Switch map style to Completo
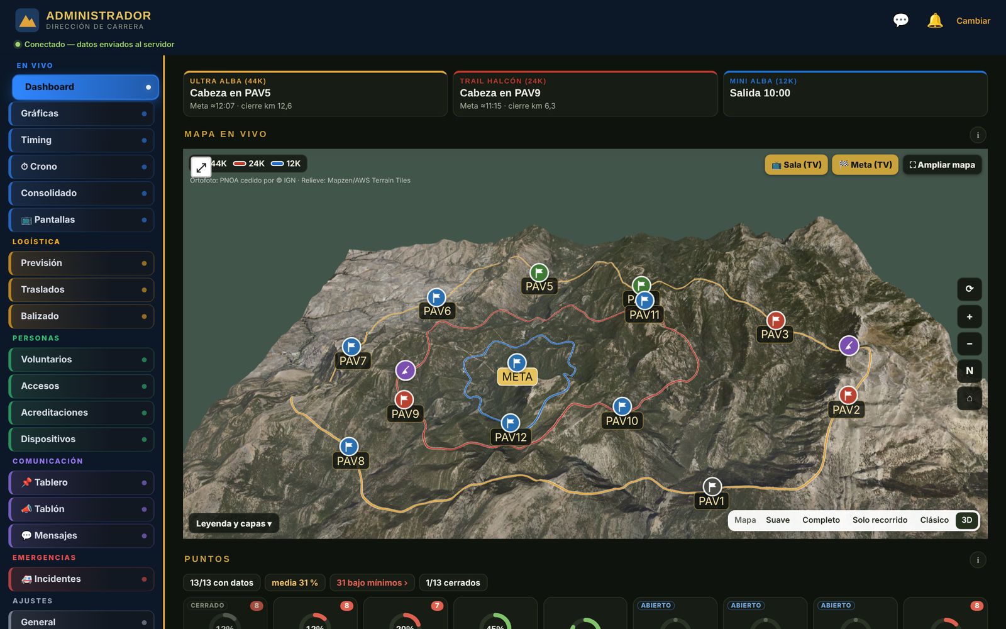 [x=821, y=520]
